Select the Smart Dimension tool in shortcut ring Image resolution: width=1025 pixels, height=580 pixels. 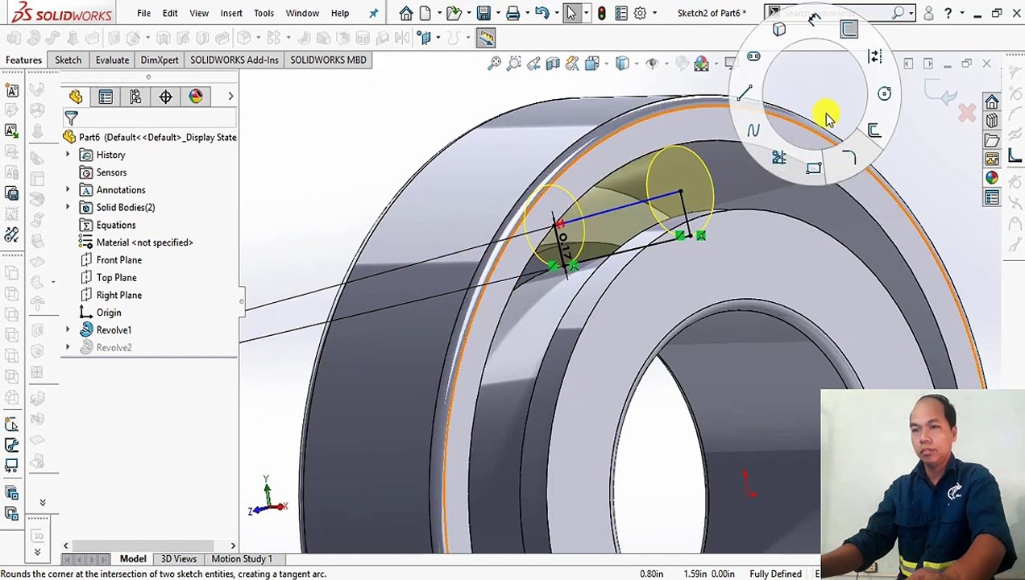tap(814, 20)
